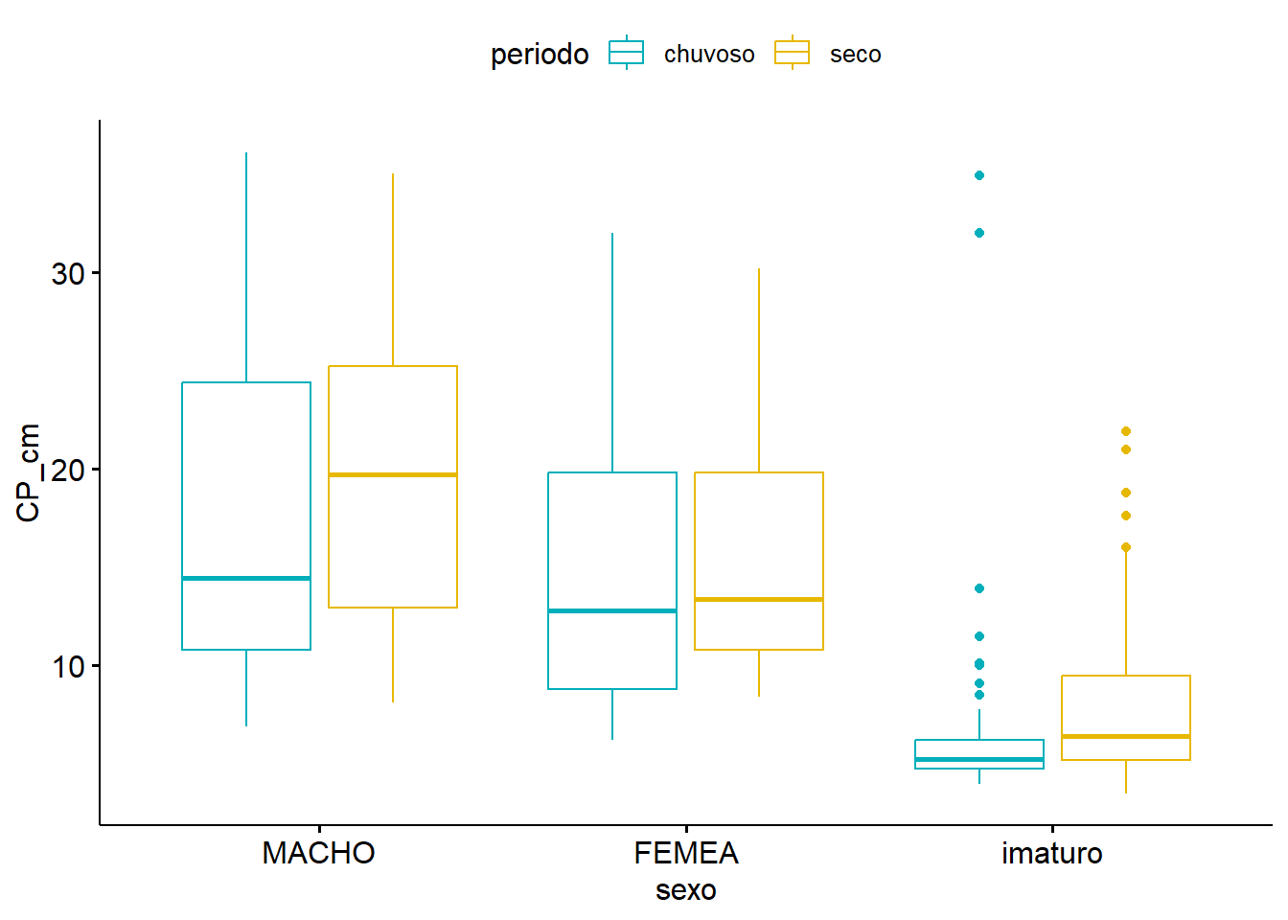Click the CP_cm y-axis title
1288x920 pixels.
29,472
